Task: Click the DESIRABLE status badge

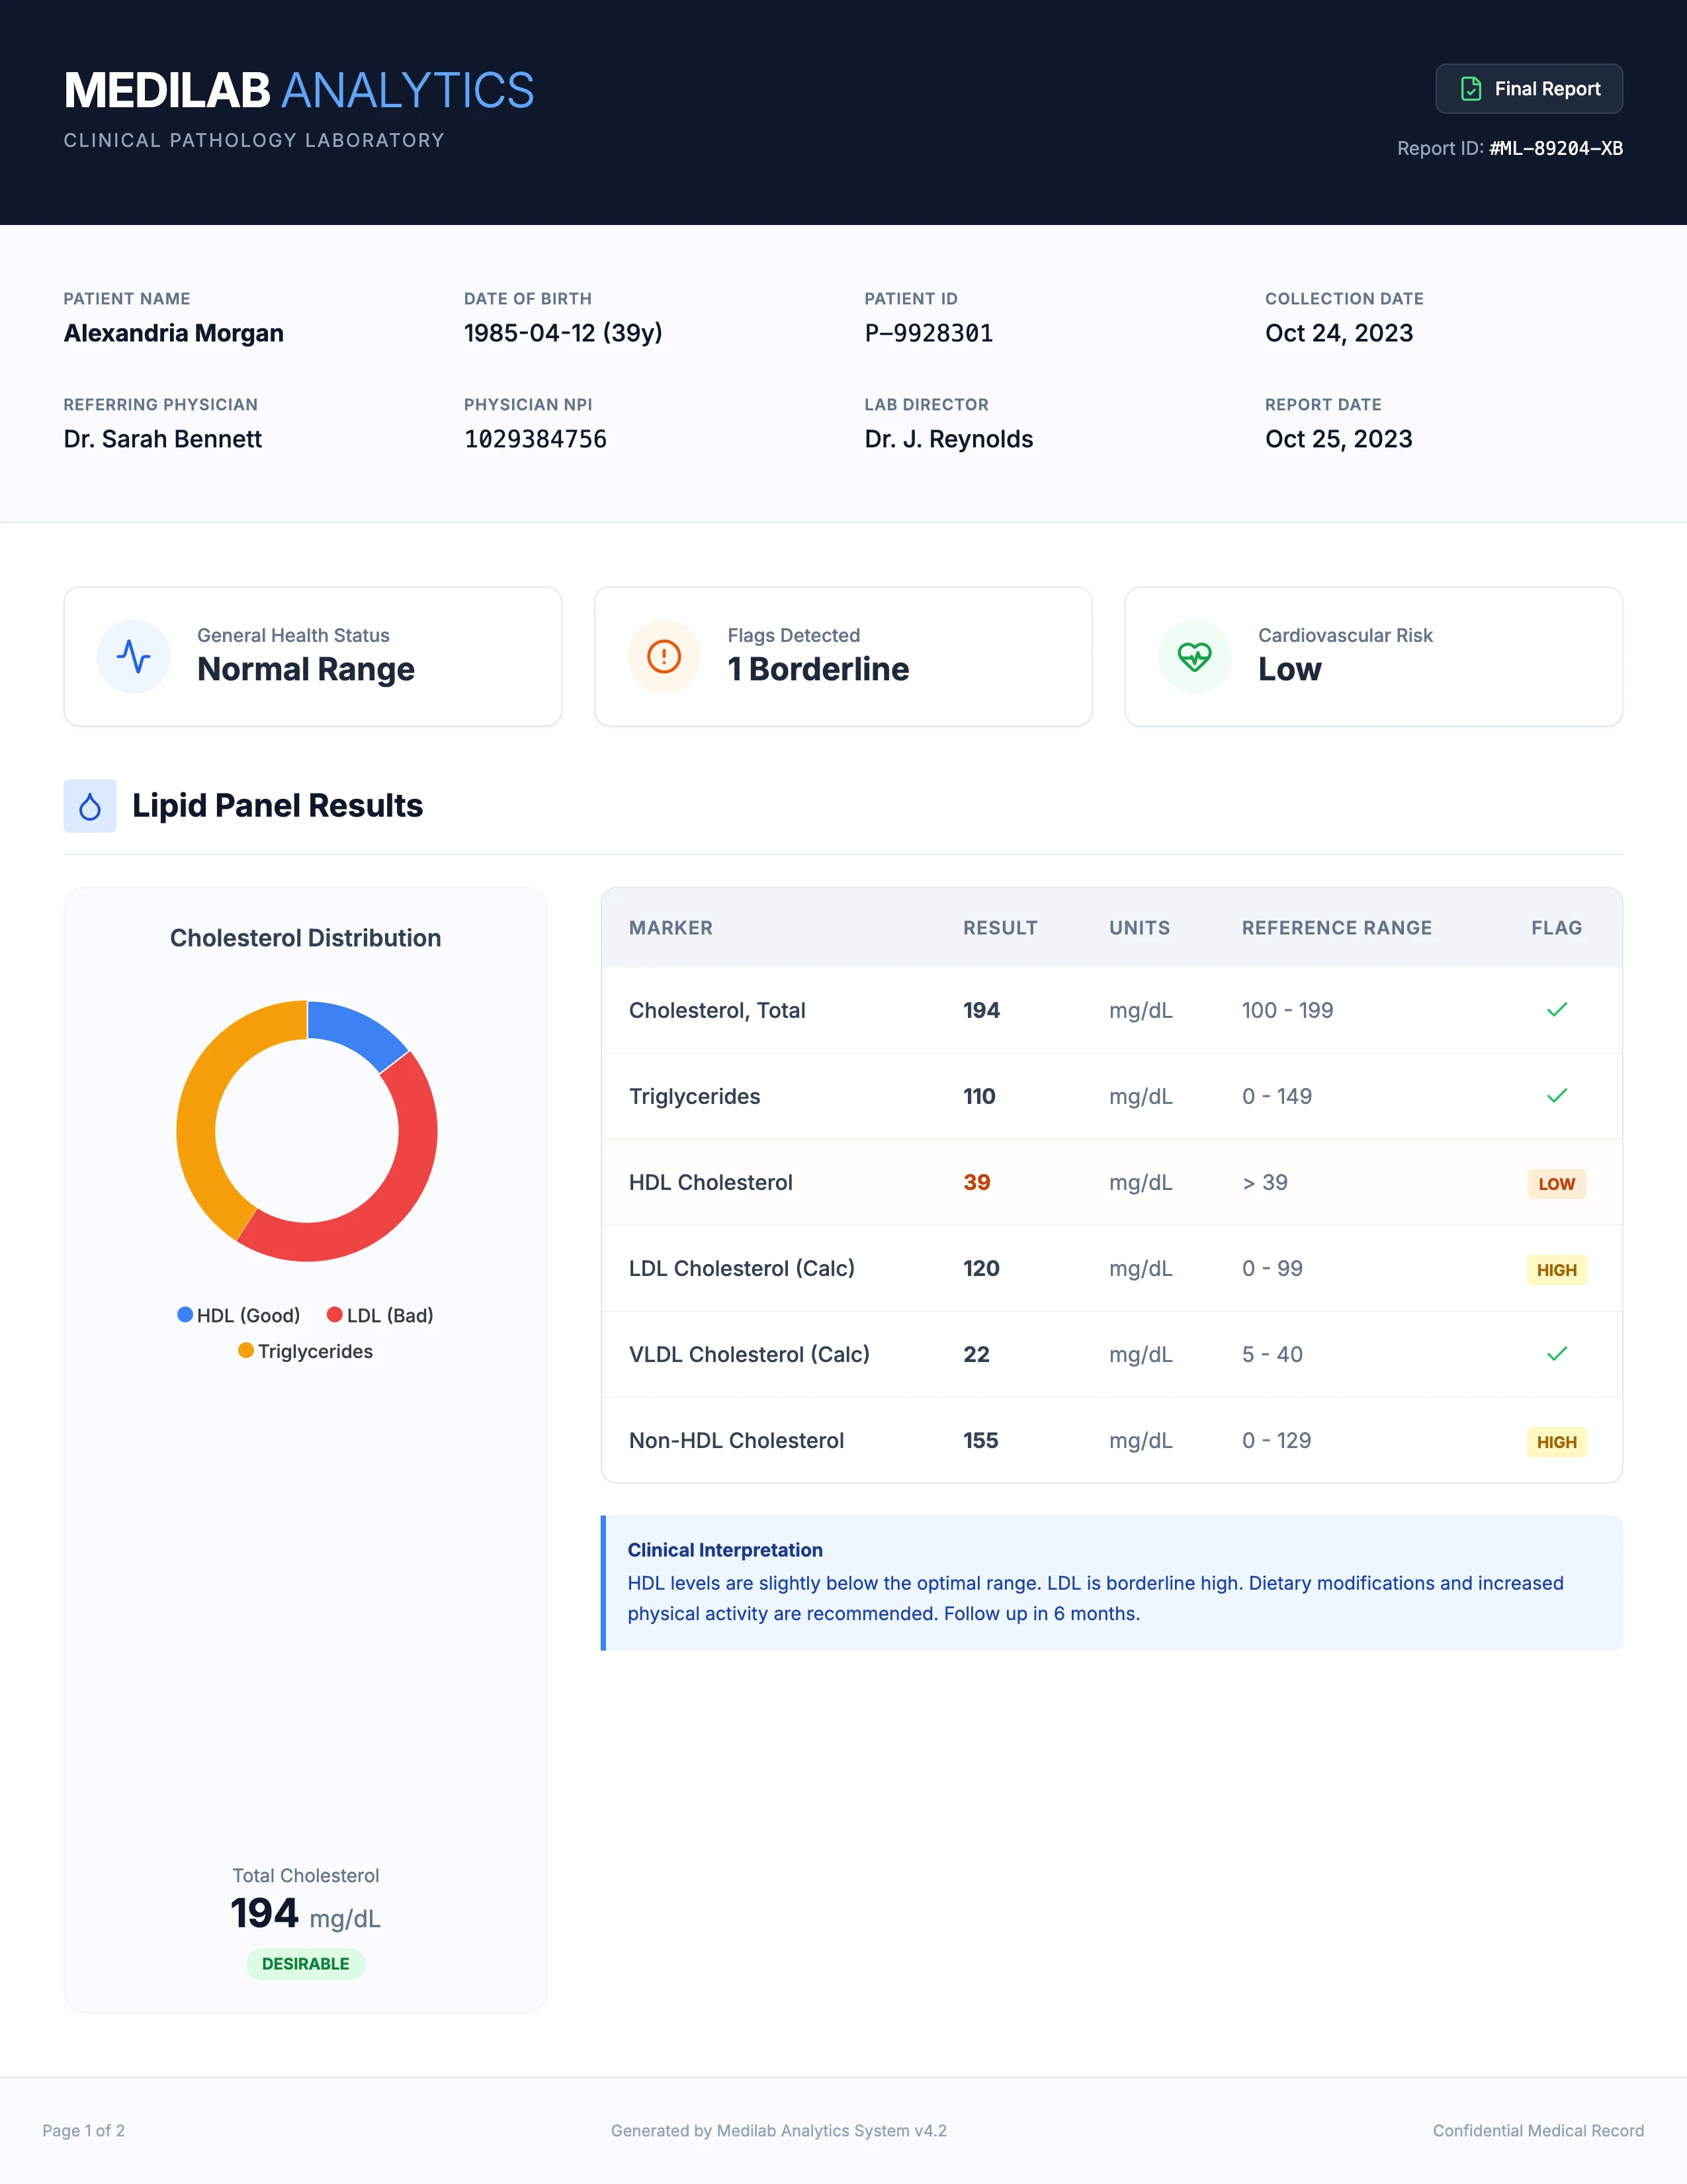Action: click(305, 1964)
